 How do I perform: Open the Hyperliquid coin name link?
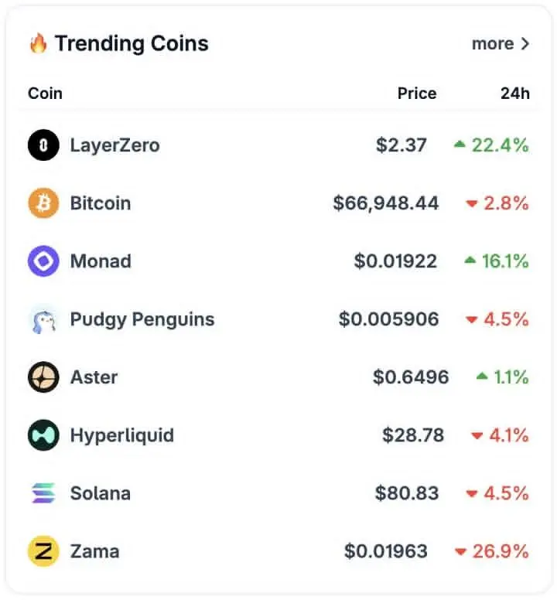122,435
